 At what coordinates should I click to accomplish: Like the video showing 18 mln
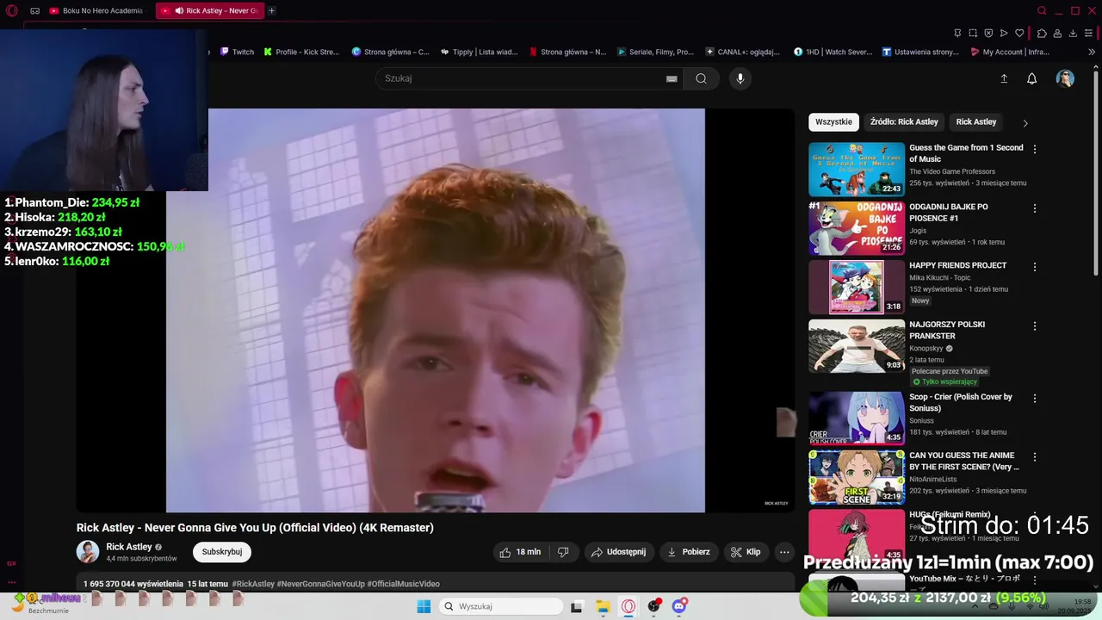click(x=520, y=552)
